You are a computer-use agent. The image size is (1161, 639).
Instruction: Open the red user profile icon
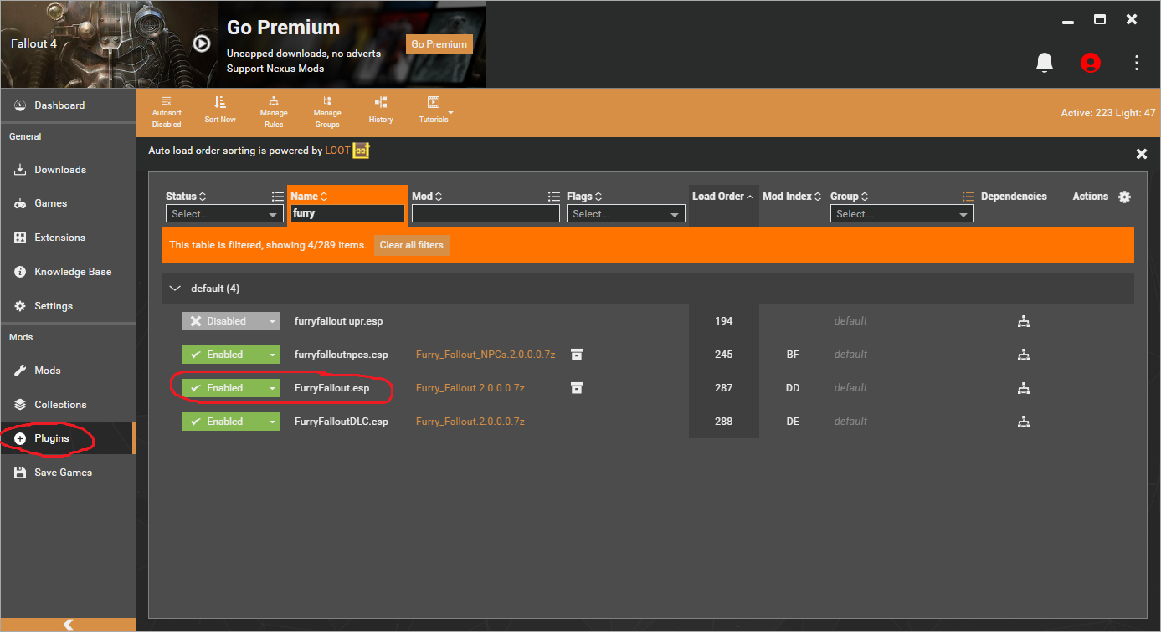point(1090,63)
